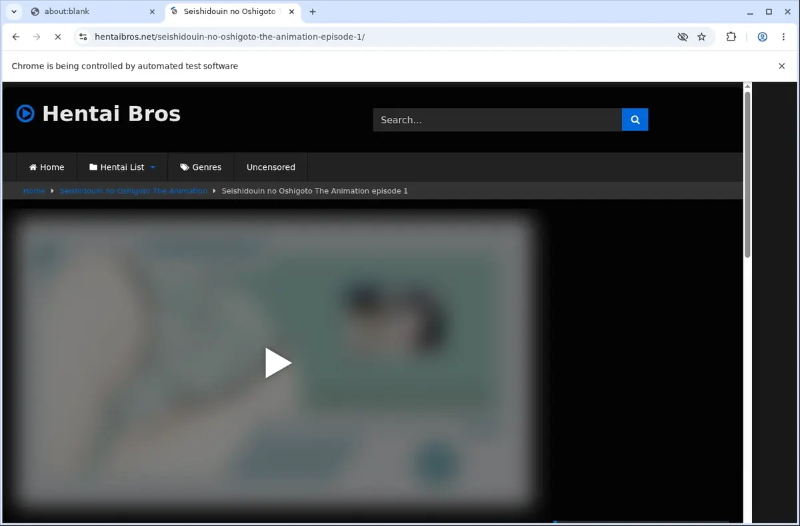Open the series breadcrumb link
The height and width of the screenshot is (526, 800).
[x=133, y=191]
